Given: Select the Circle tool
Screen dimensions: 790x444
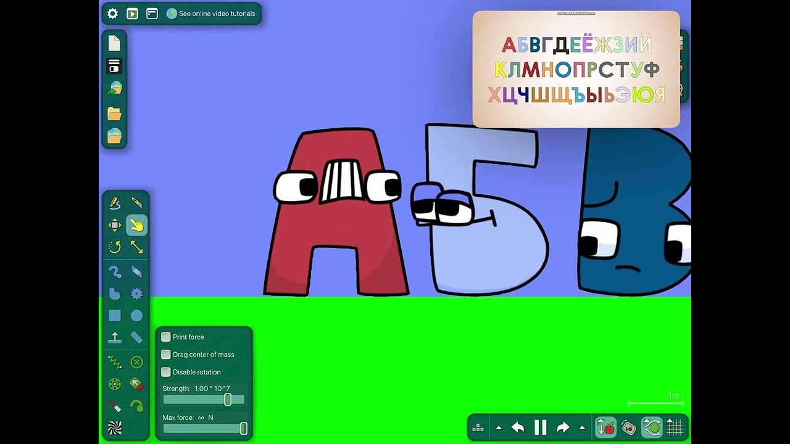Looking at the screenshot, I should pos(136,316).
